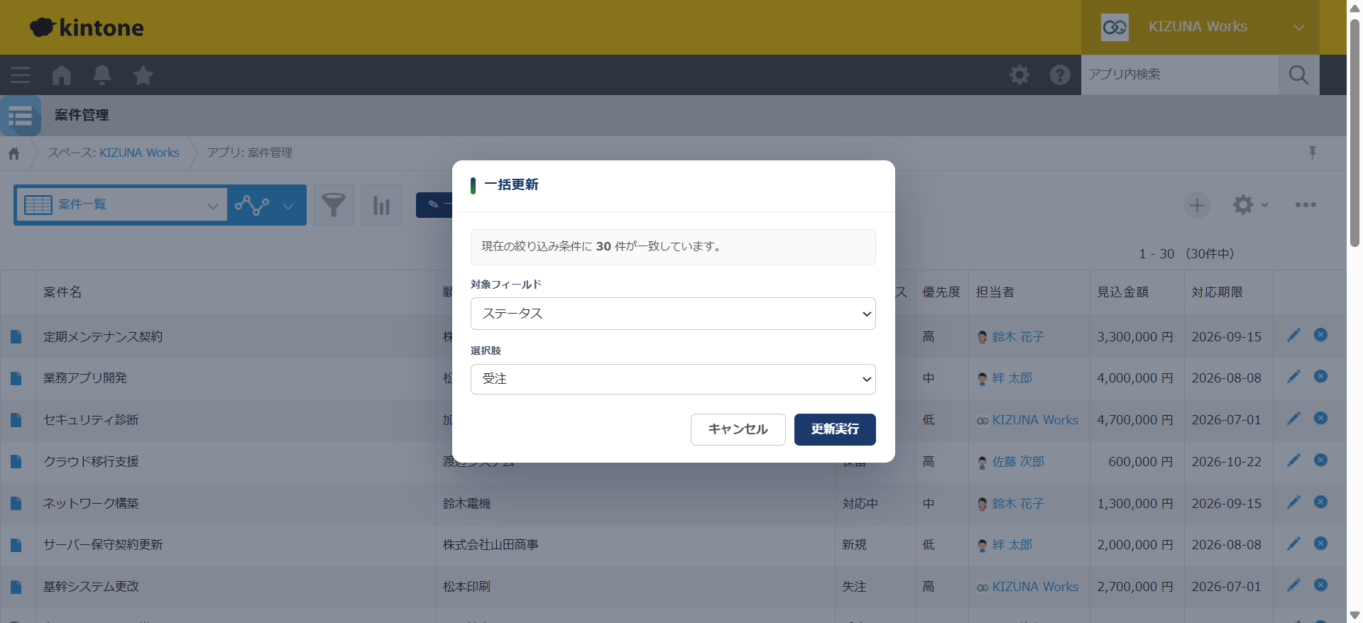1363x623 pixels.
Task: Click the 案件管理 app list icon
Action: (21, 116)
